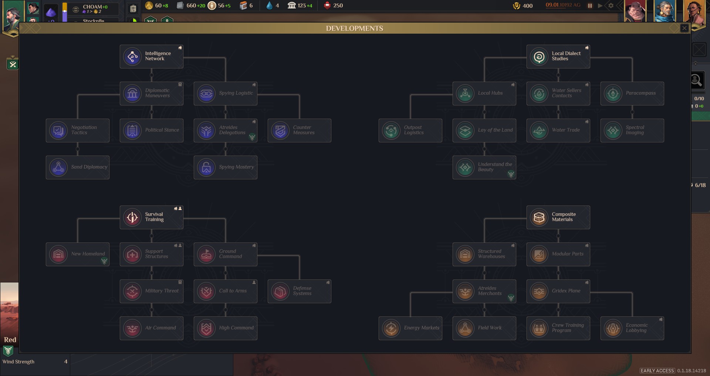Image resolution: width=710 pixels, height=376 pixels.
Task: Choose the Energy Markets development icon
Action: [391, 328]
